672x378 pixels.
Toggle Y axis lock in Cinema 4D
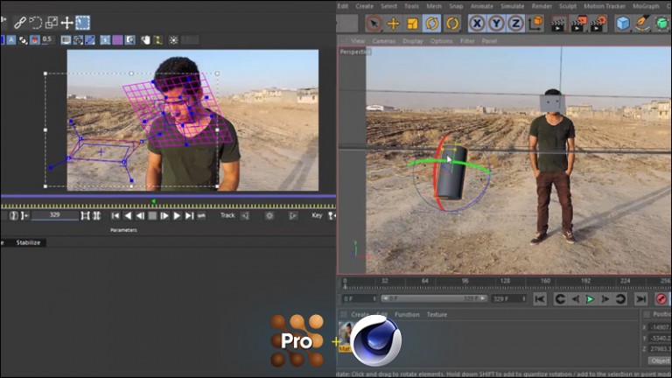pyautogui.click(x=496, y=23)
